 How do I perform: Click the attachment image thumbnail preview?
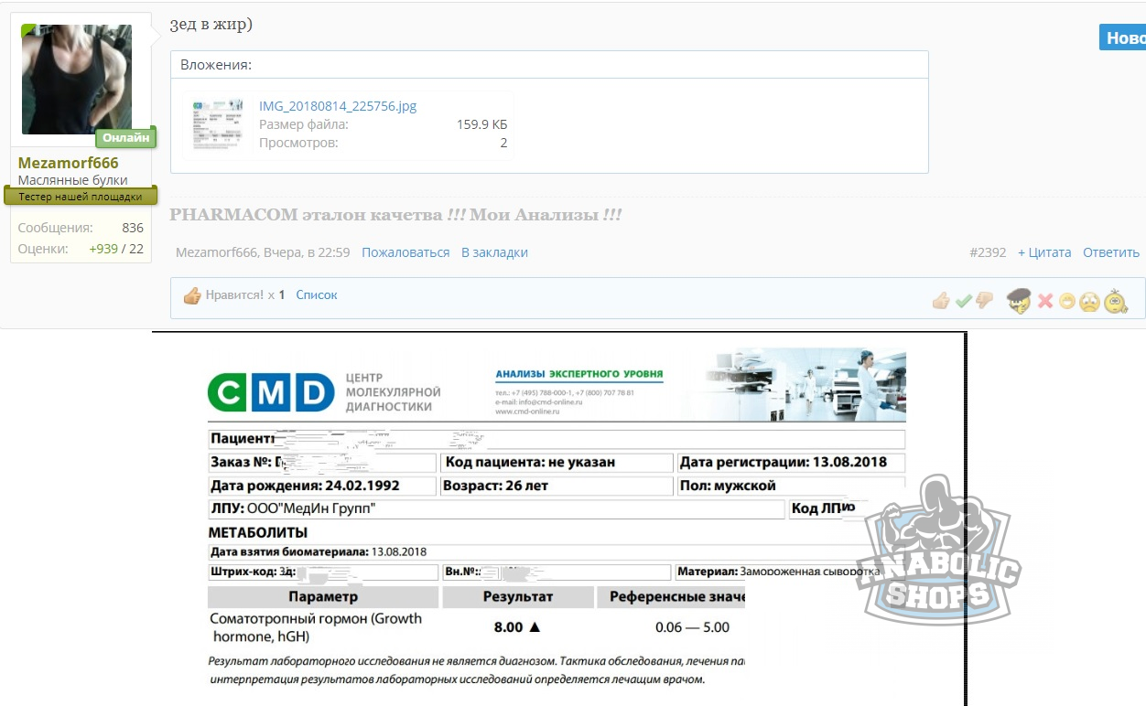(218, 124)
